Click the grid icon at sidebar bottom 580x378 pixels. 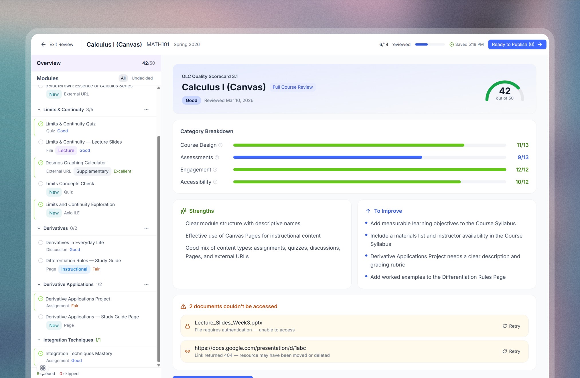click(43, 368)
